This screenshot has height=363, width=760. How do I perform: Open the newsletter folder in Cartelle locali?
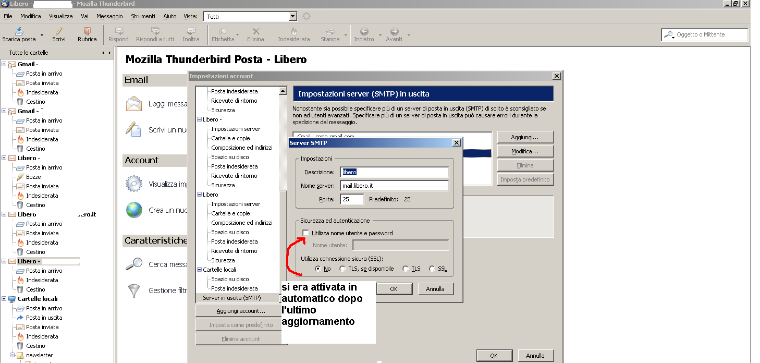[x=39, y=355]
